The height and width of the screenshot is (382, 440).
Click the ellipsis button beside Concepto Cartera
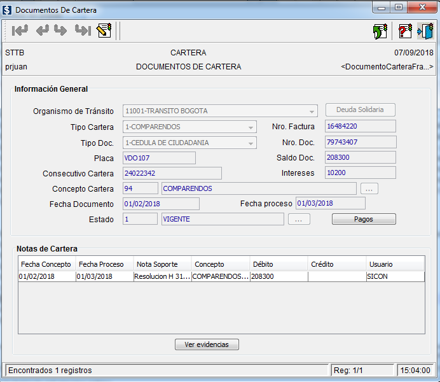[369, 188]
